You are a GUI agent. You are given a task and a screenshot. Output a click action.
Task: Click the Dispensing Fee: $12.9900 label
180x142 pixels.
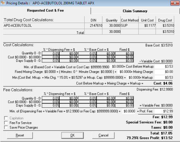pos(155,89)
